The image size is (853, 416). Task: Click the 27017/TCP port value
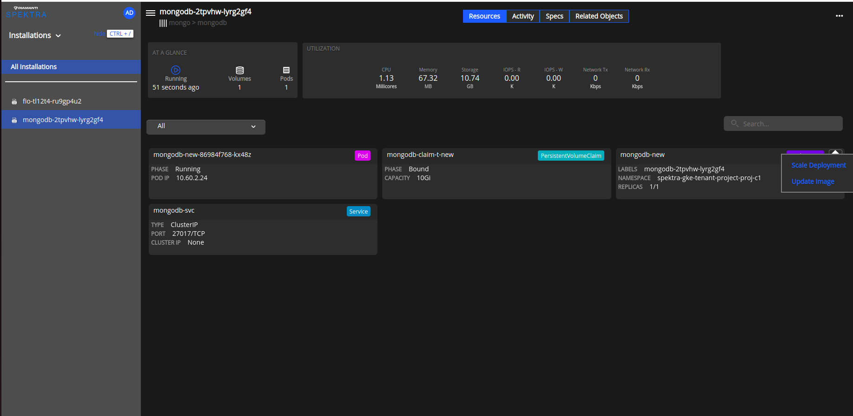(188, 234)
